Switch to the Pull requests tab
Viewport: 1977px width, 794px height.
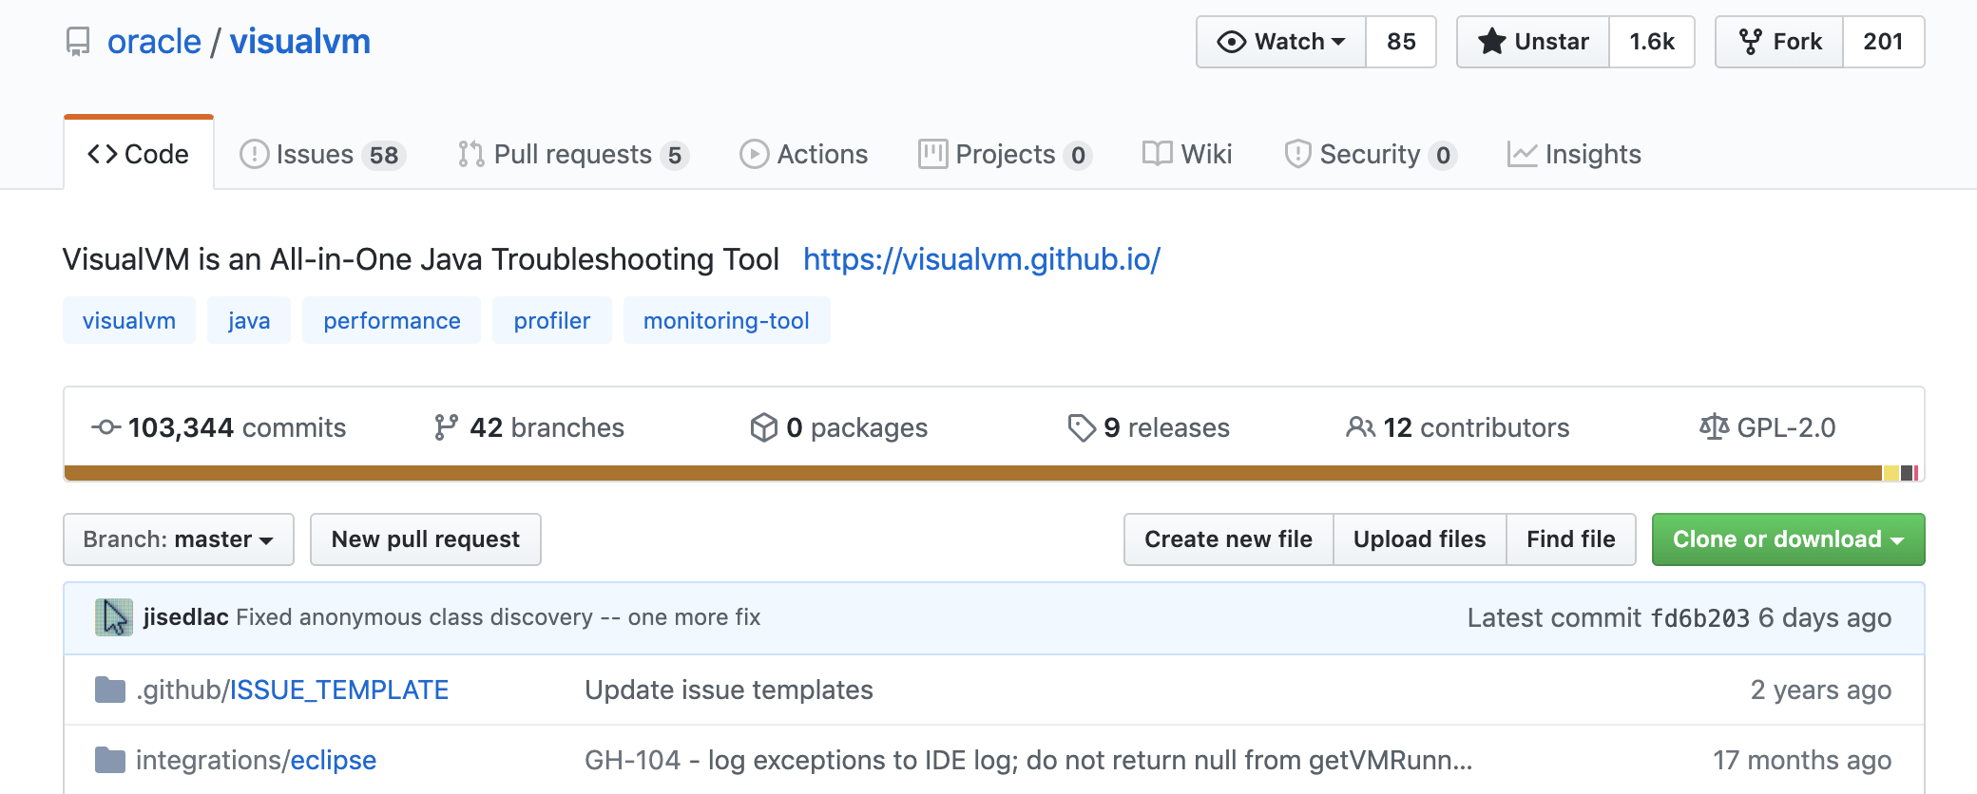[x=573, y=154]
